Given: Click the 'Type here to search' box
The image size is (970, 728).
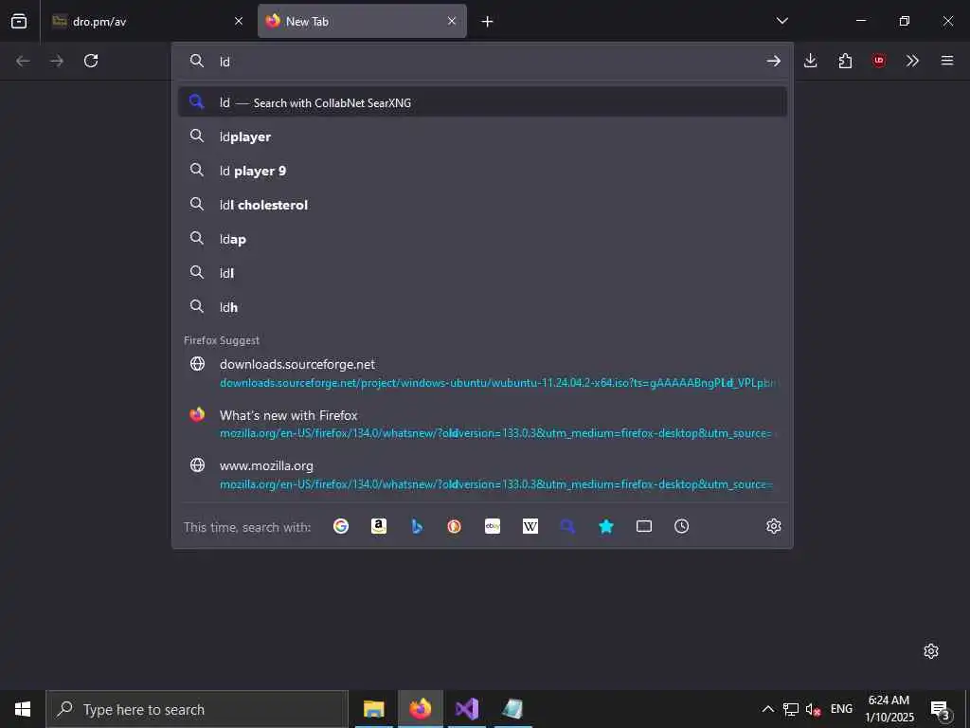Looking at the screenshot, I should click(197, 709).
